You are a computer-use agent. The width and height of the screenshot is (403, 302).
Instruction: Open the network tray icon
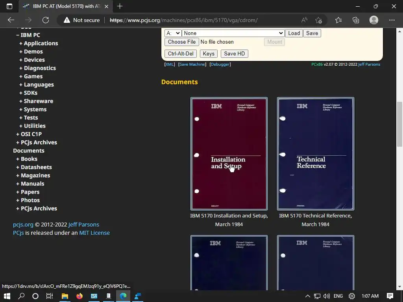(317, 296)
